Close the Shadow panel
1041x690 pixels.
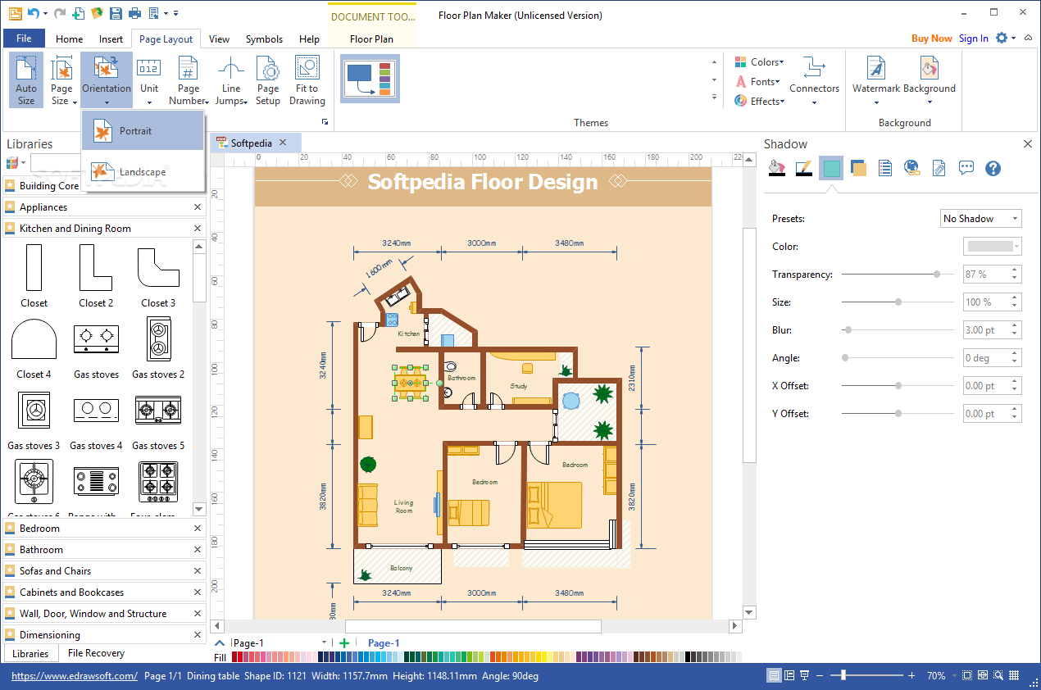tap(1028, 144)
